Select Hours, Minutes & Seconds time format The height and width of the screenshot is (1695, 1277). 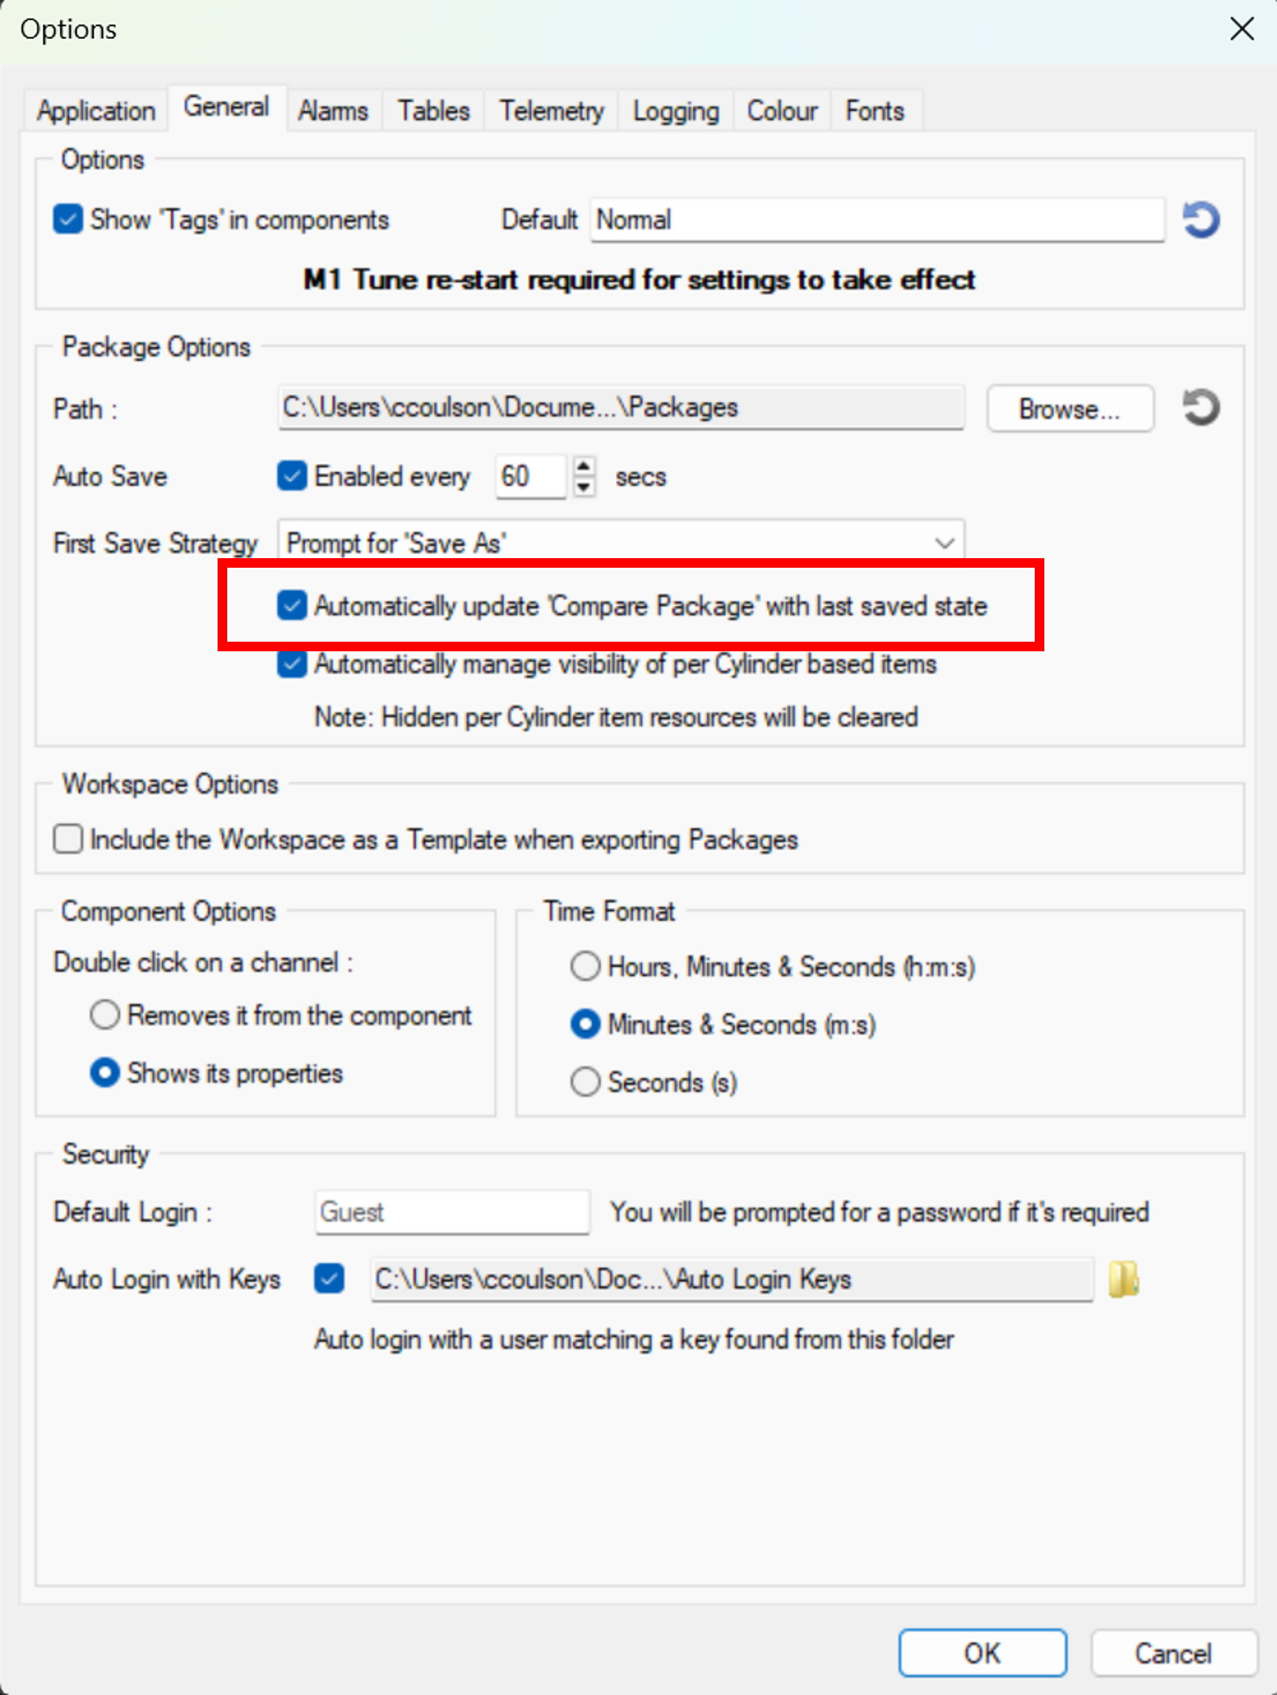pos(586,966)
